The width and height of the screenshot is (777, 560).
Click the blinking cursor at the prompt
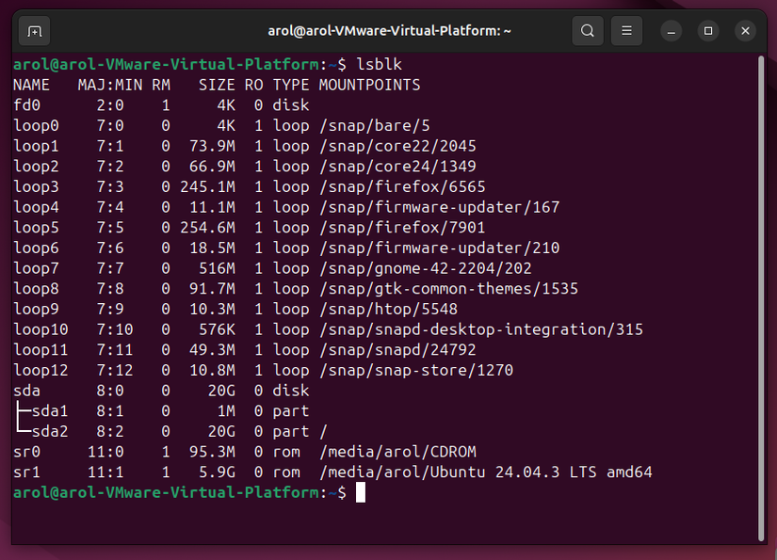362,492
